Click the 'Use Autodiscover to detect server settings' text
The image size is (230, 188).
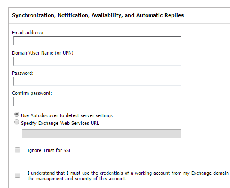click(67, 115)
